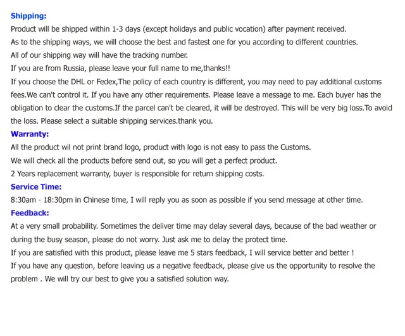Viewport: 405px width, 336px height.
Task: Click the negative feedback question sentence
Action: 192,266
